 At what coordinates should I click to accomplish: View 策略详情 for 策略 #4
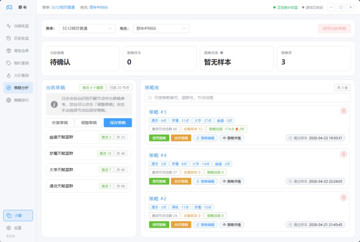(232, 181)
